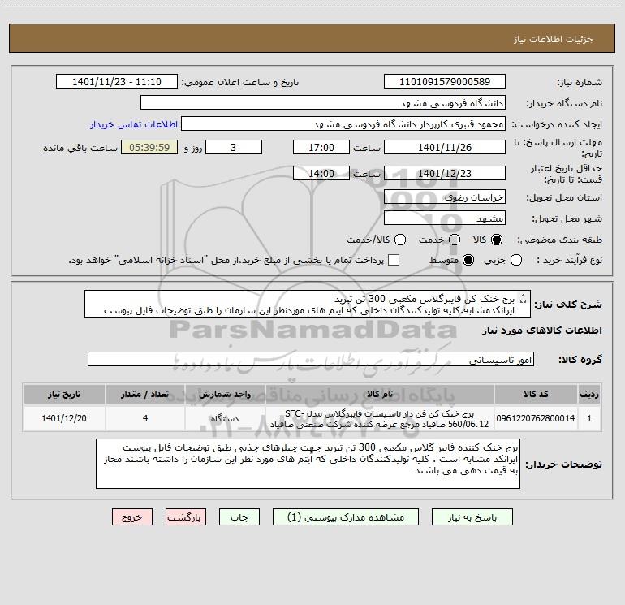This screenshot has width=625, height=605.
Task: Click the price validity date 1401/12/23
Action: tap(445, 173)
